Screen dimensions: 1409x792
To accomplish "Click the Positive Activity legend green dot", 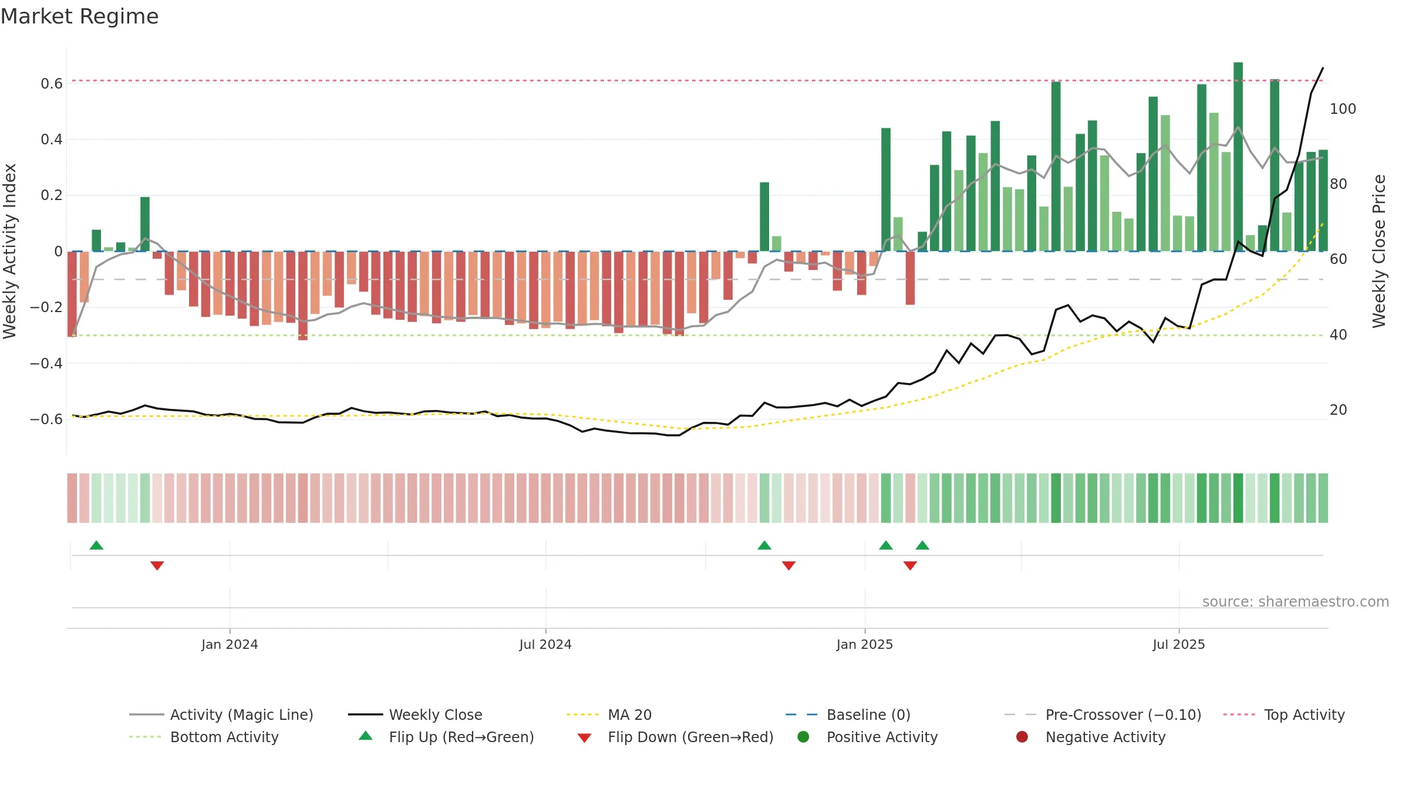I will tap(803, 736).
